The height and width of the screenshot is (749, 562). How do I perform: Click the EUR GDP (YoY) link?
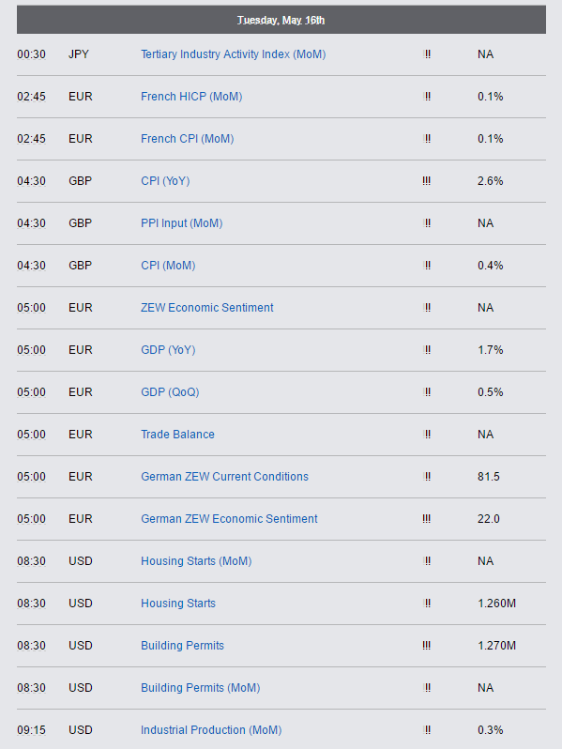pyautogui.click(x=168, y=350)
